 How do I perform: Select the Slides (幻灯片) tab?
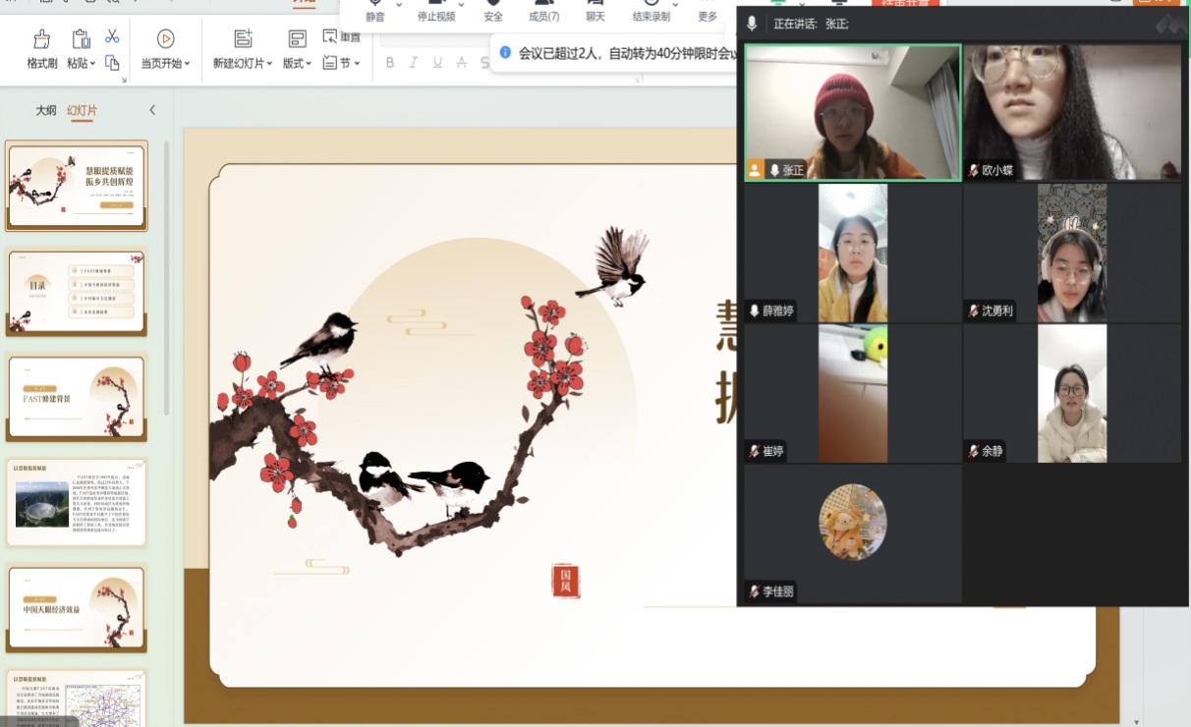[x=82, y=111]
